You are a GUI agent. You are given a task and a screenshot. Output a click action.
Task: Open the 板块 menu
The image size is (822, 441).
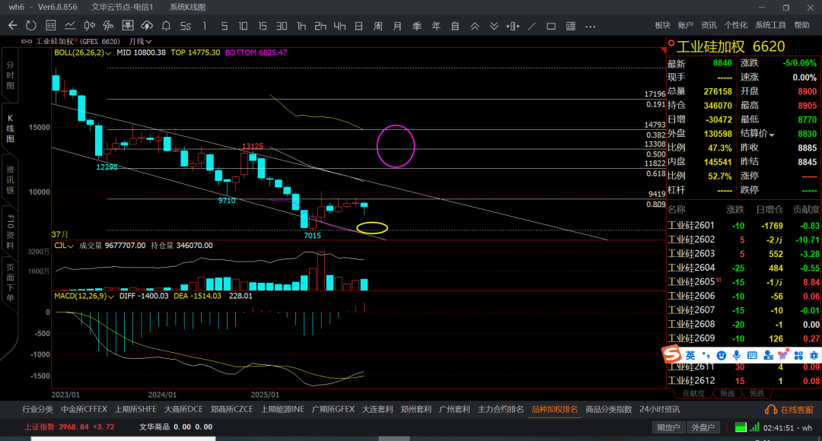[663, 25]
